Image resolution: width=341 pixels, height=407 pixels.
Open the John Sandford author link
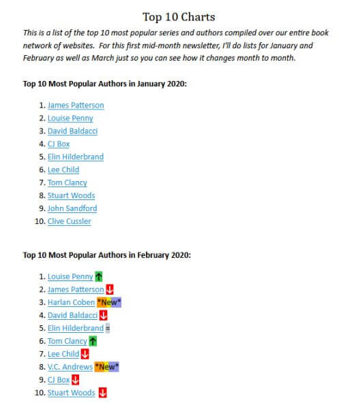point(72,208)
